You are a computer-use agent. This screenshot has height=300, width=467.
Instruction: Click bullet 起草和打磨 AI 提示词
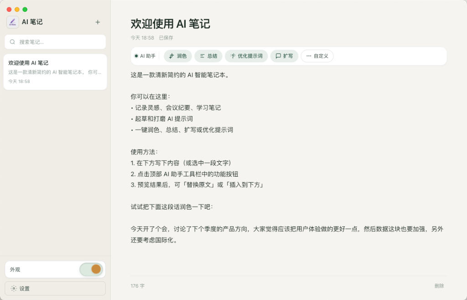click(x=162, y=119)
